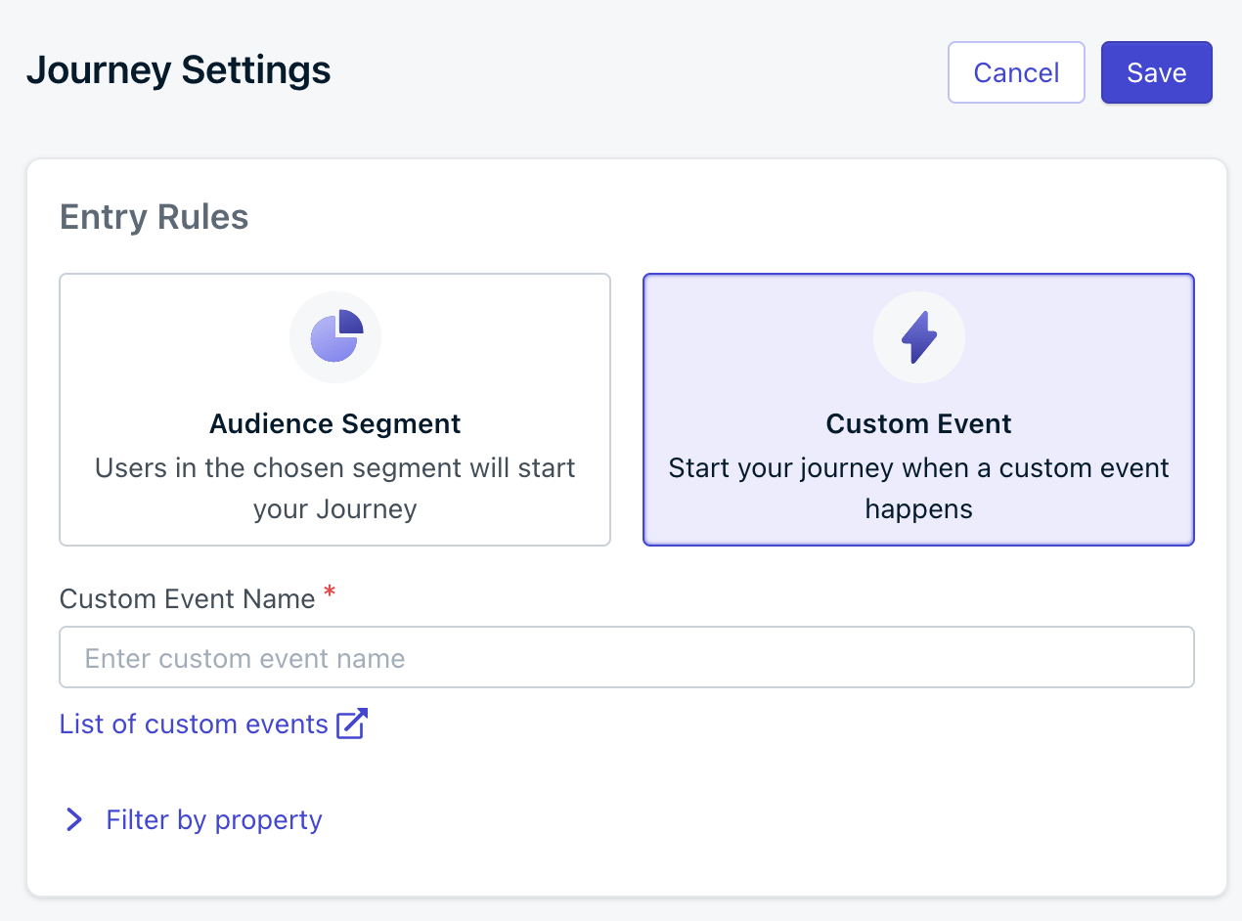
Task: Click the chevron next to Filter by property
Action: [73, 819]
